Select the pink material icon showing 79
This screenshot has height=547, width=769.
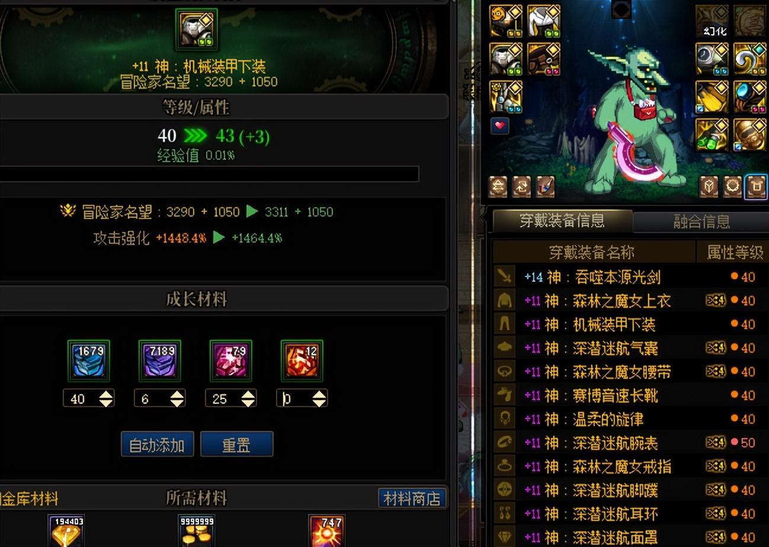point(230,361)
